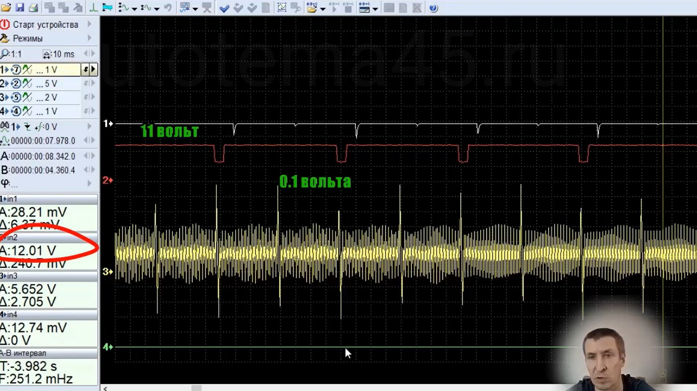Open the analyzer display dropdown arrow
Viewport: 697px width, 391px height.
point(195,9)
